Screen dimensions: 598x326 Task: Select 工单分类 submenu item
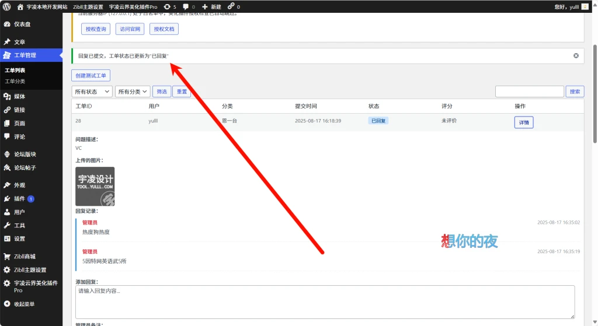pos(15,81)
